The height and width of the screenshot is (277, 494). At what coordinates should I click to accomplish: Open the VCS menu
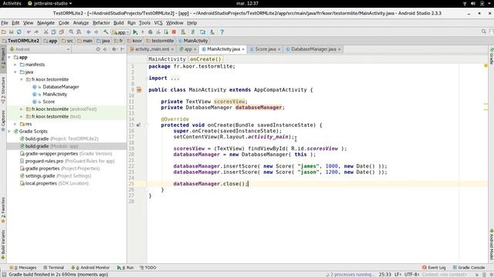tap(158, 23)
